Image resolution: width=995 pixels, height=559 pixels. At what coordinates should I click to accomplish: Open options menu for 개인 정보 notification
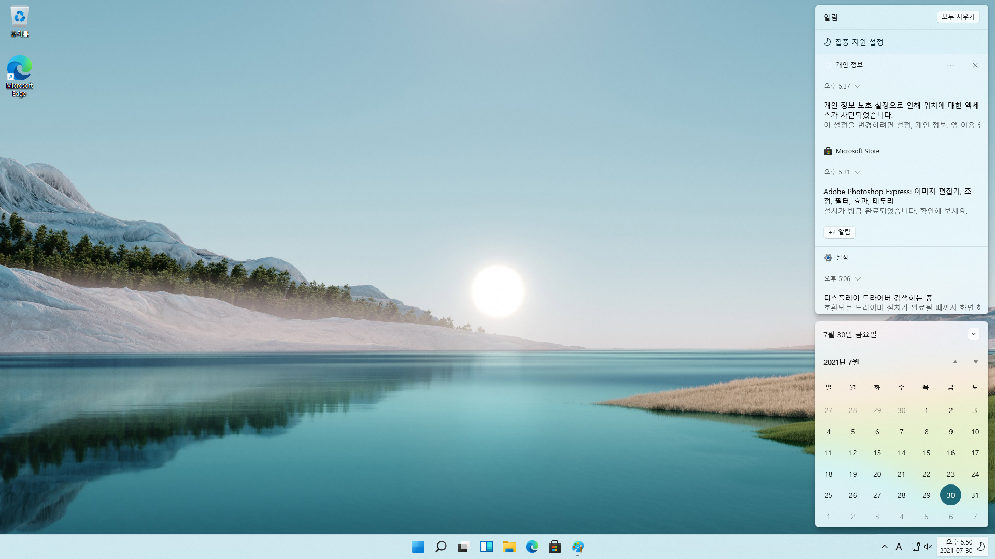(950, 65)
